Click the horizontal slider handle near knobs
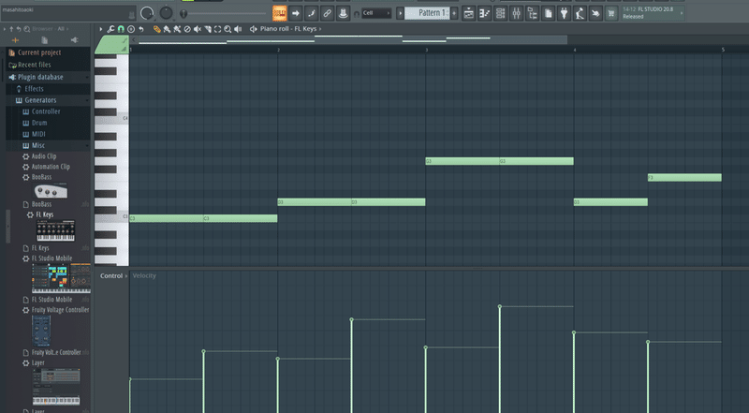This screenshot has width=749, height=413. (x=183, y=14)
